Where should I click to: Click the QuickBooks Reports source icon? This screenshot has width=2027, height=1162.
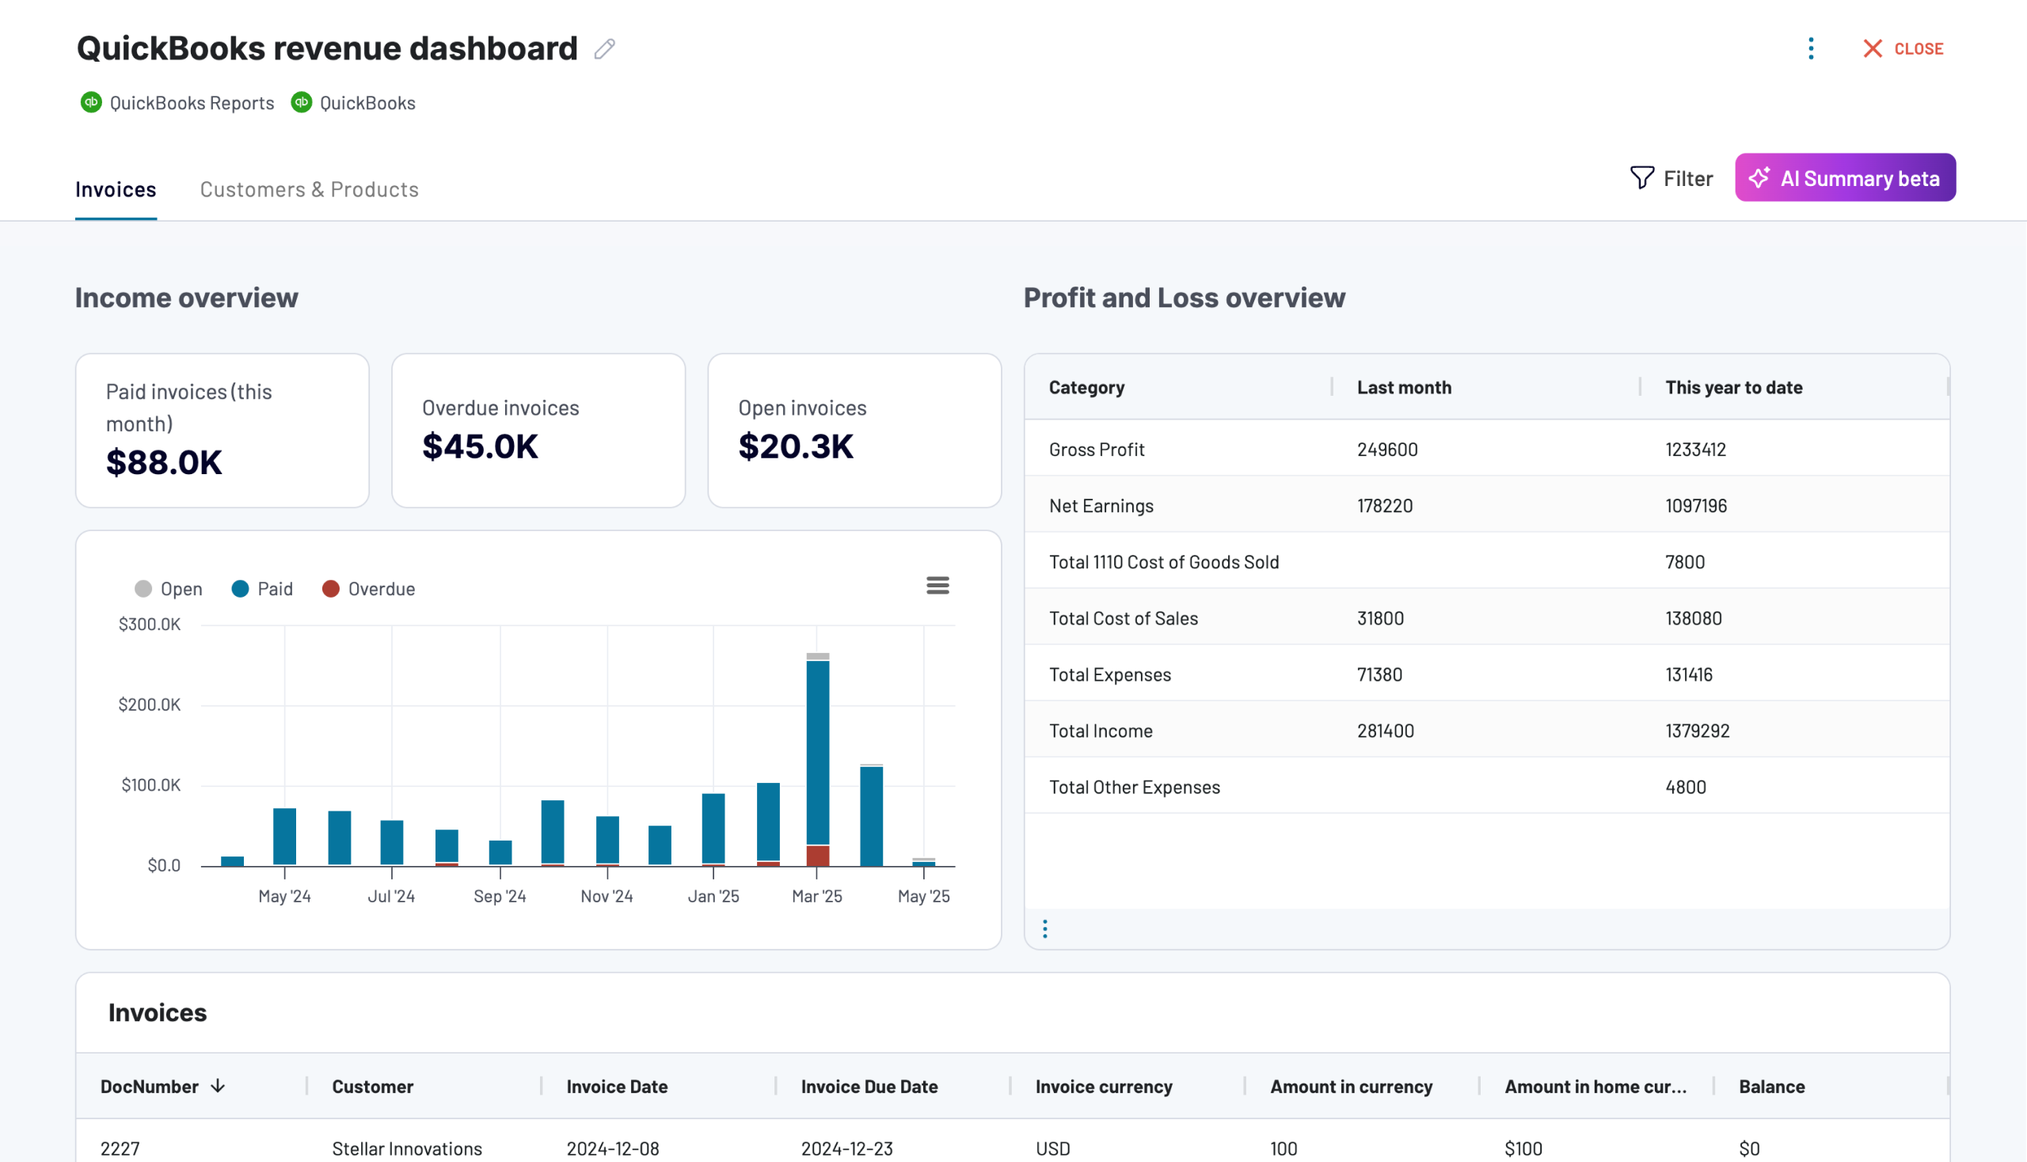(90, 102)
